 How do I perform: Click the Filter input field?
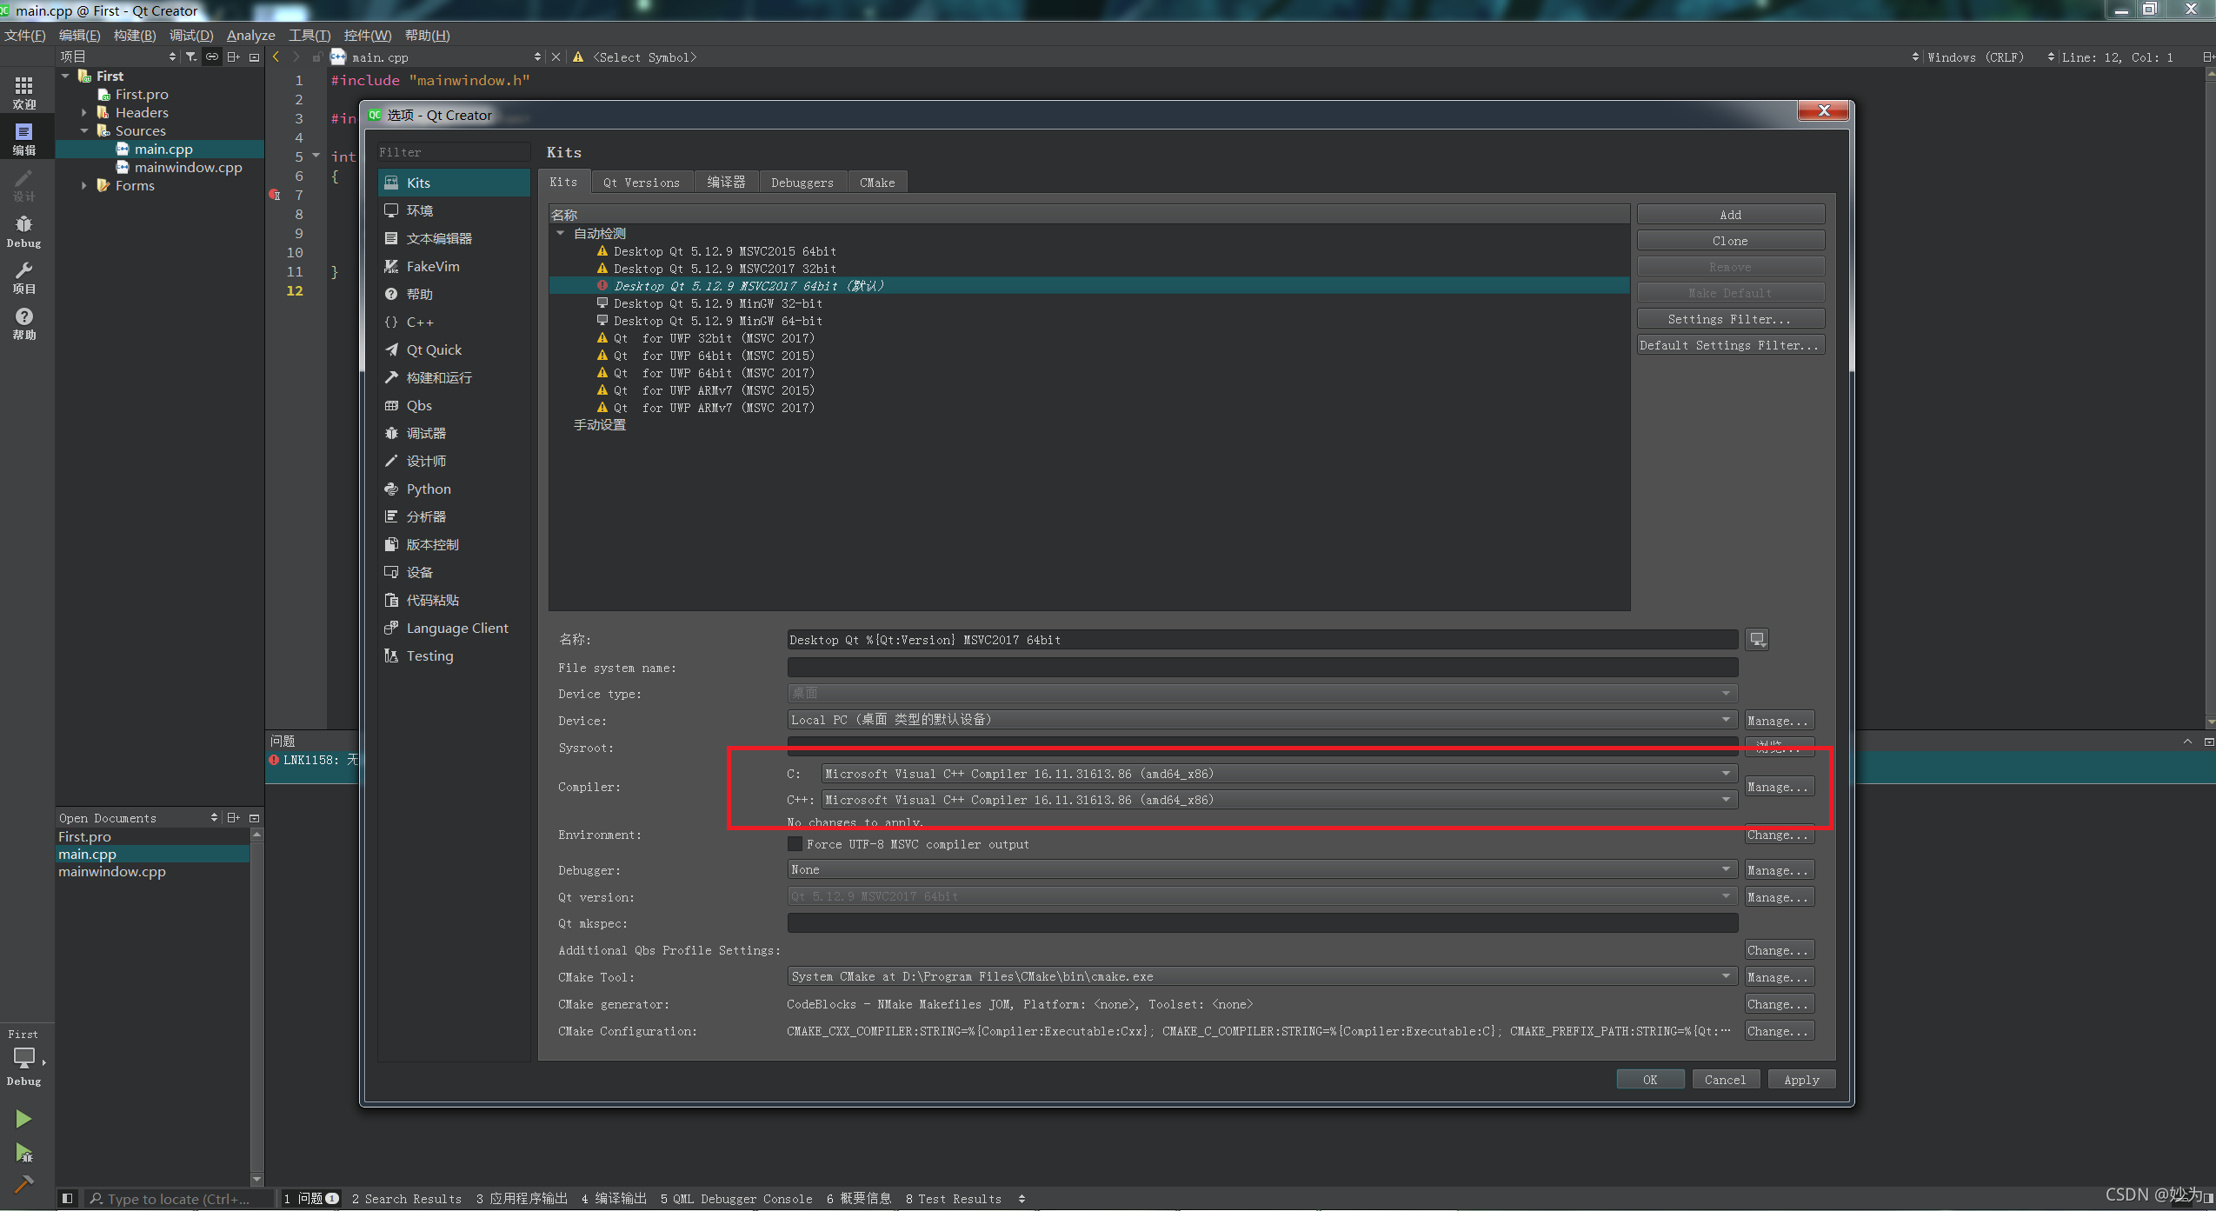click(x=454, y=152)
